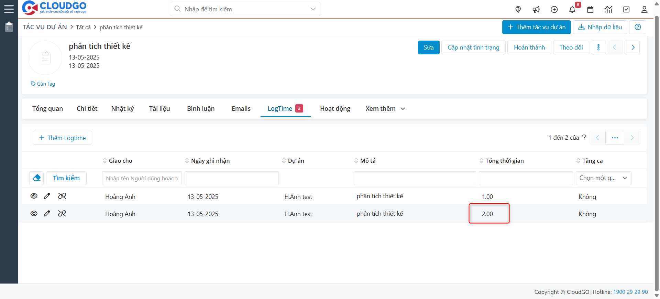Open the megaphone announcements icon

coord(536,9)
